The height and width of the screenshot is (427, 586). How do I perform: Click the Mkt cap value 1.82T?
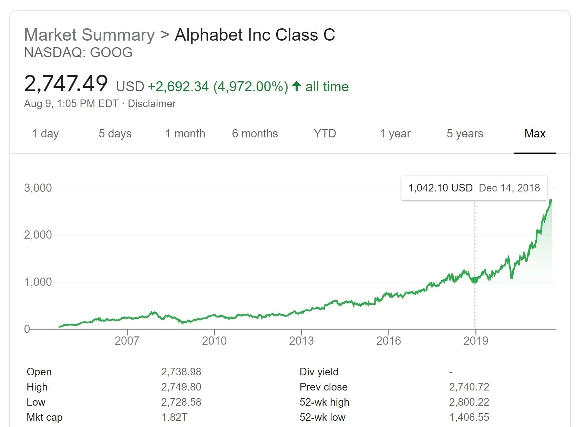click(174, 417)
